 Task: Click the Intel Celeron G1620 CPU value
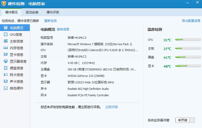pyautogui.click(x=103, y=50)
